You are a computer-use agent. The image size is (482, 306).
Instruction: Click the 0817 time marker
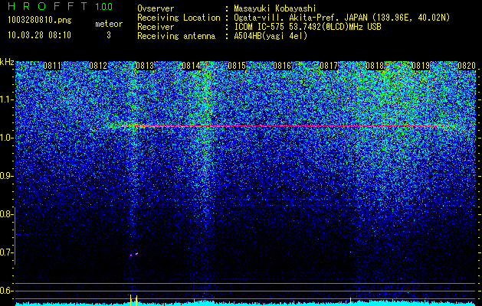[x=329, y=66]
